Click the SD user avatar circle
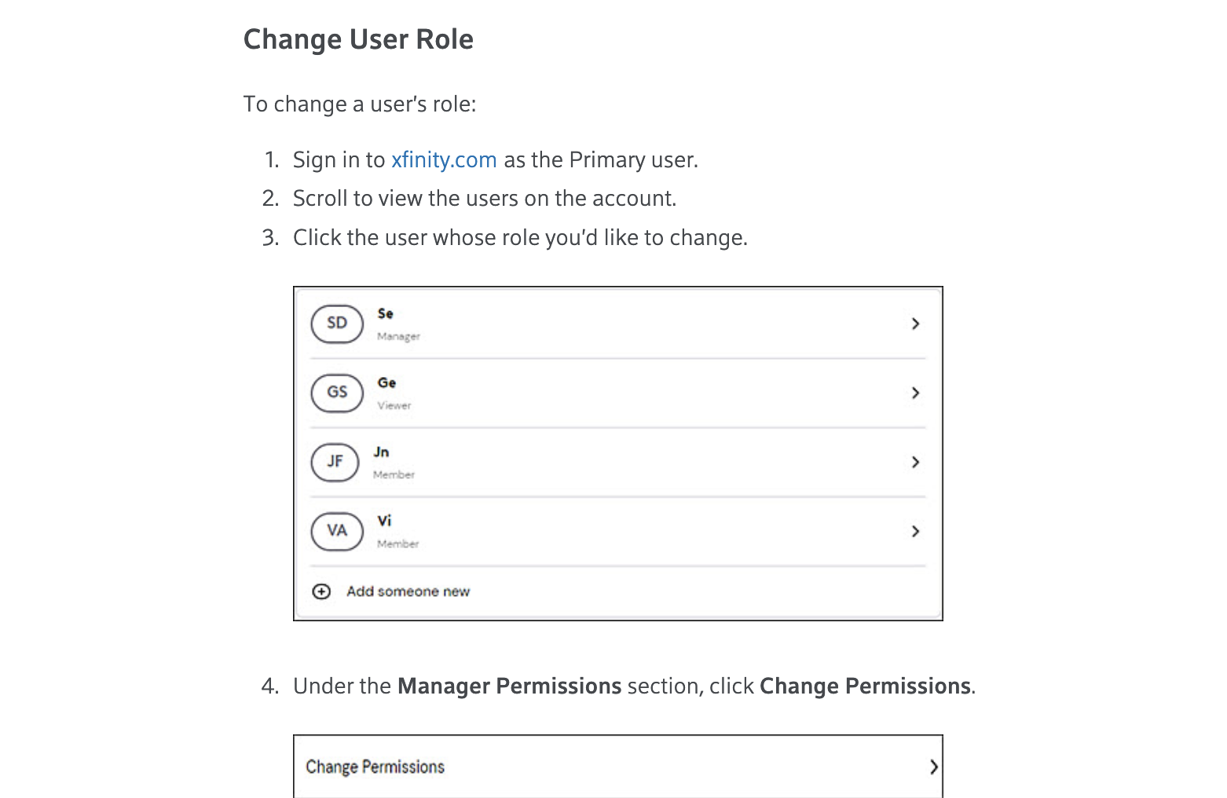This screenshot has height=798, width=1227. click(336, 324)
